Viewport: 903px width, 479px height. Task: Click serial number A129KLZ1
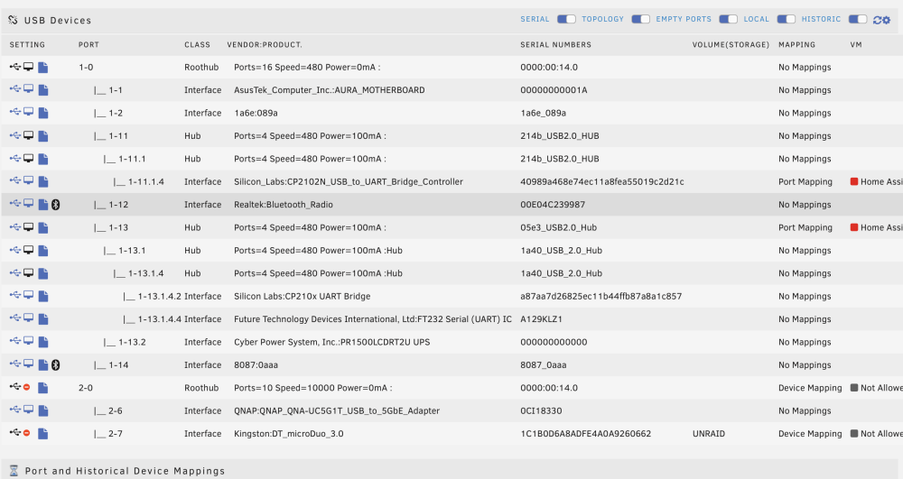pyautogui.click(x=541, y=319)
